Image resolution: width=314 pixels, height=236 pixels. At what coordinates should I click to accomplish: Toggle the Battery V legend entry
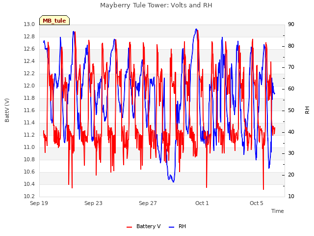144,226
